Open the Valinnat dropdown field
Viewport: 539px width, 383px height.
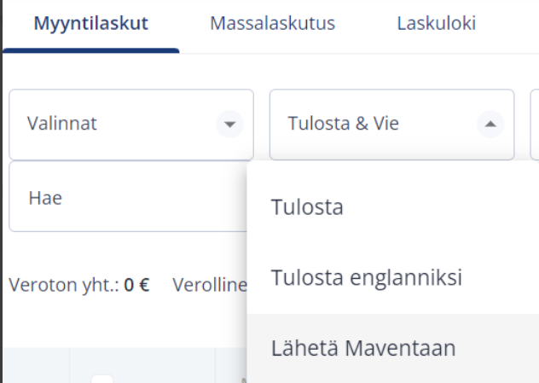[131, 125]
